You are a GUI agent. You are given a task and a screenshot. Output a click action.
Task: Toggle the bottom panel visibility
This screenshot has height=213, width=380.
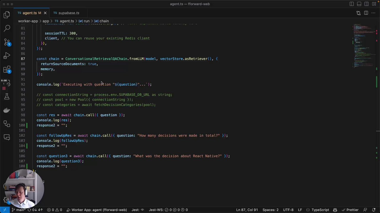359,4
